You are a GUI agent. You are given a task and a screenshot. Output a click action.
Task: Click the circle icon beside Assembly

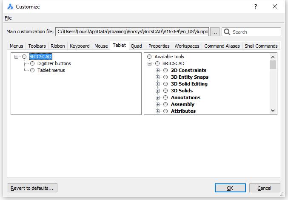coord(165,104)
